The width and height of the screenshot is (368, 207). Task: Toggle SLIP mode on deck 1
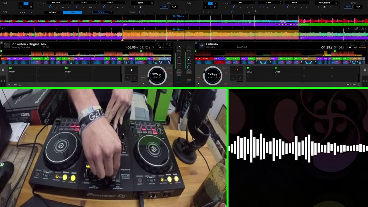(170, 68)
